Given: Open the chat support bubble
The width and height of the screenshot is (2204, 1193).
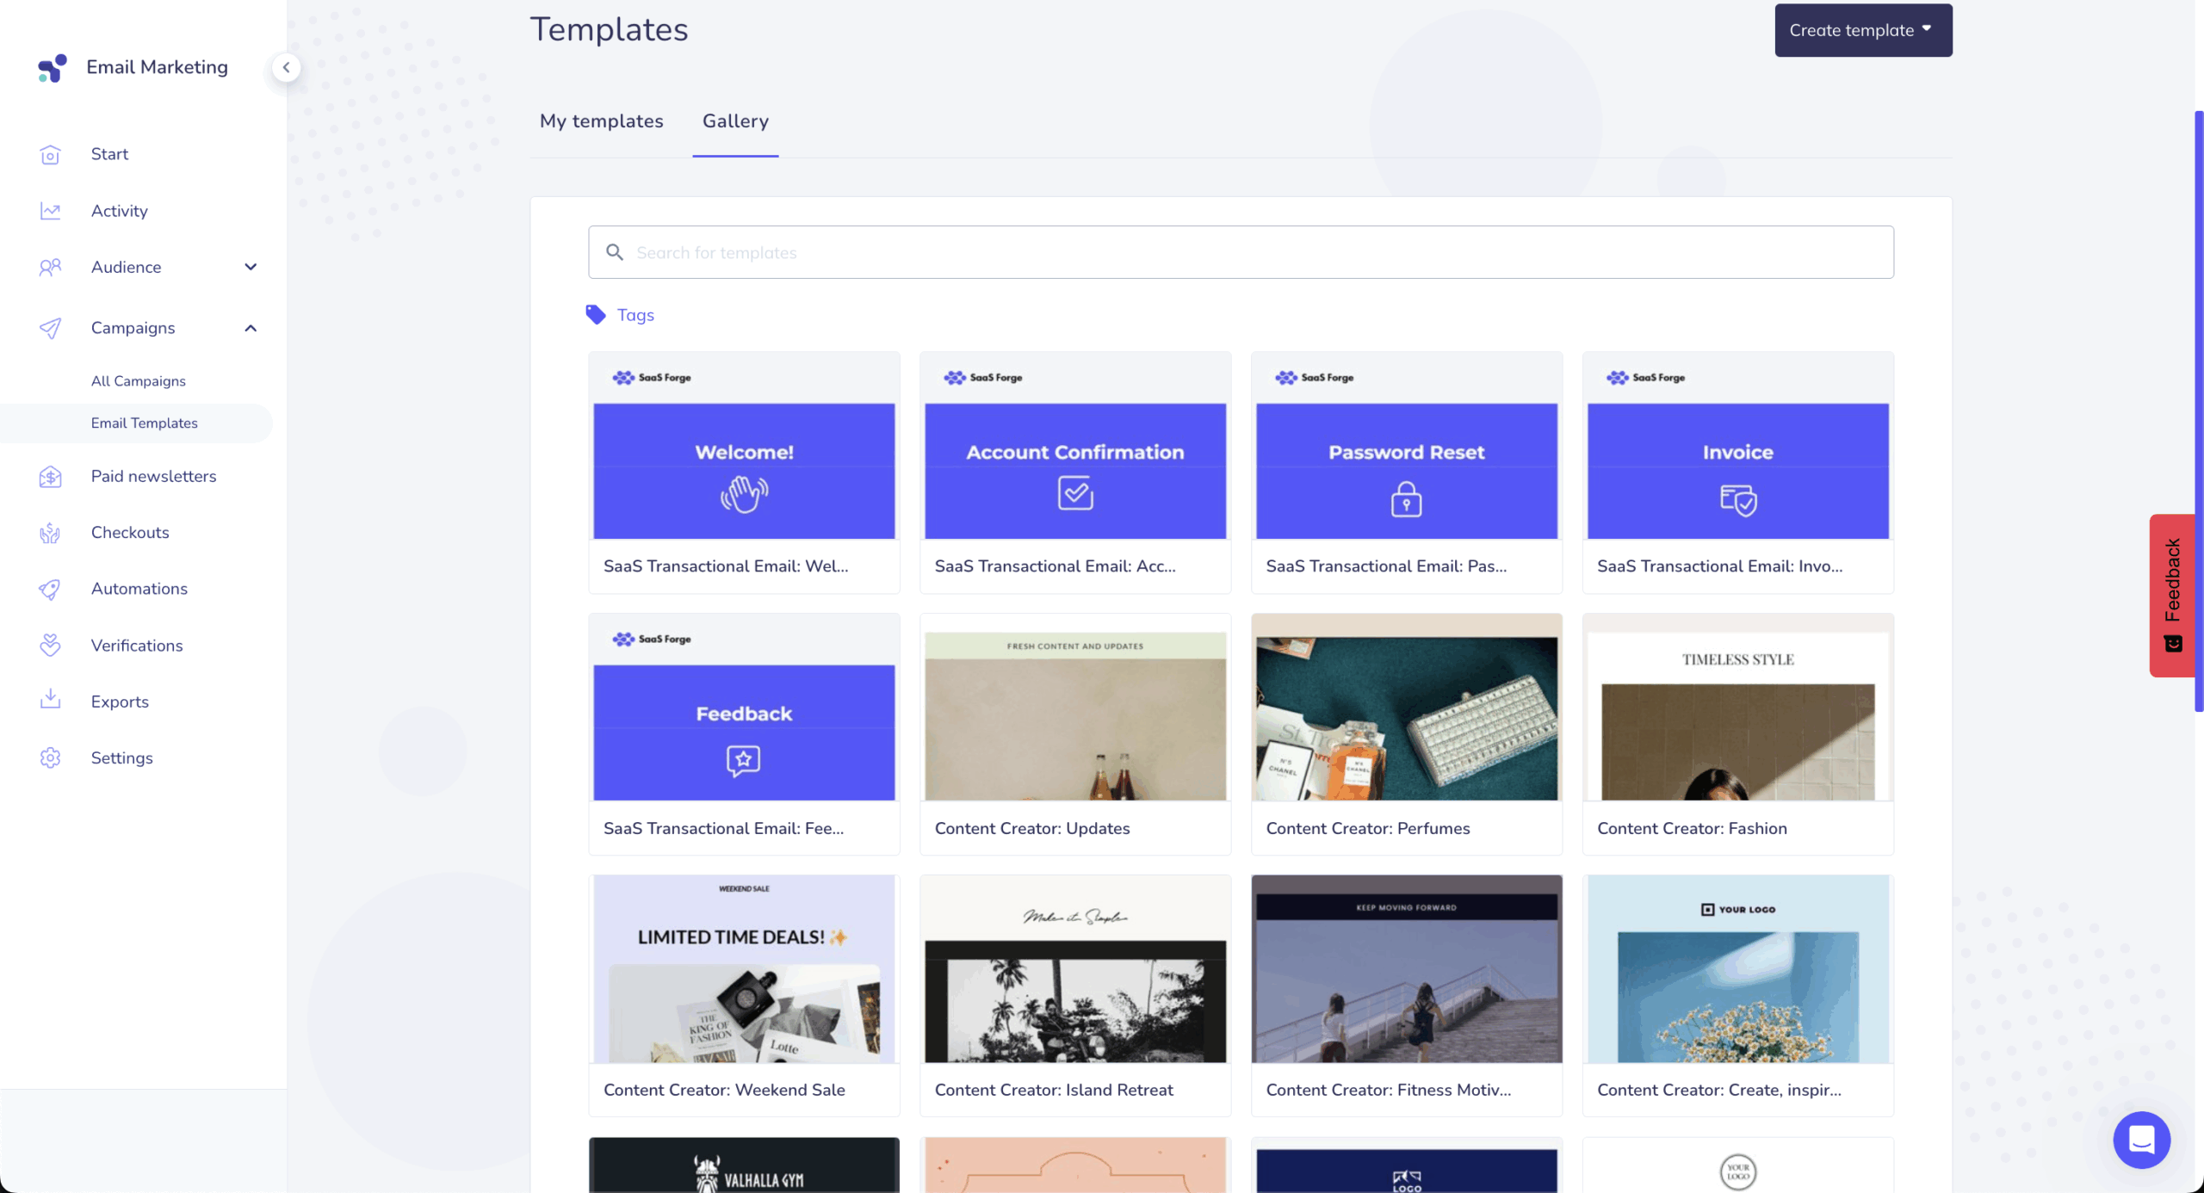Looking at the screenshot, I should pos(2142,1140).
